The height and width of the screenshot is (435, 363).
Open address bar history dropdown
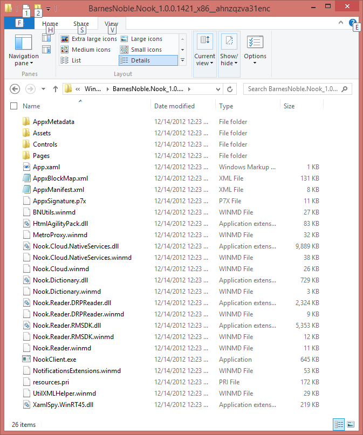(218, 89)
